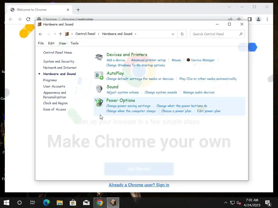
Task: Switch to Chrome in taskbar
Action: [100, 203]
